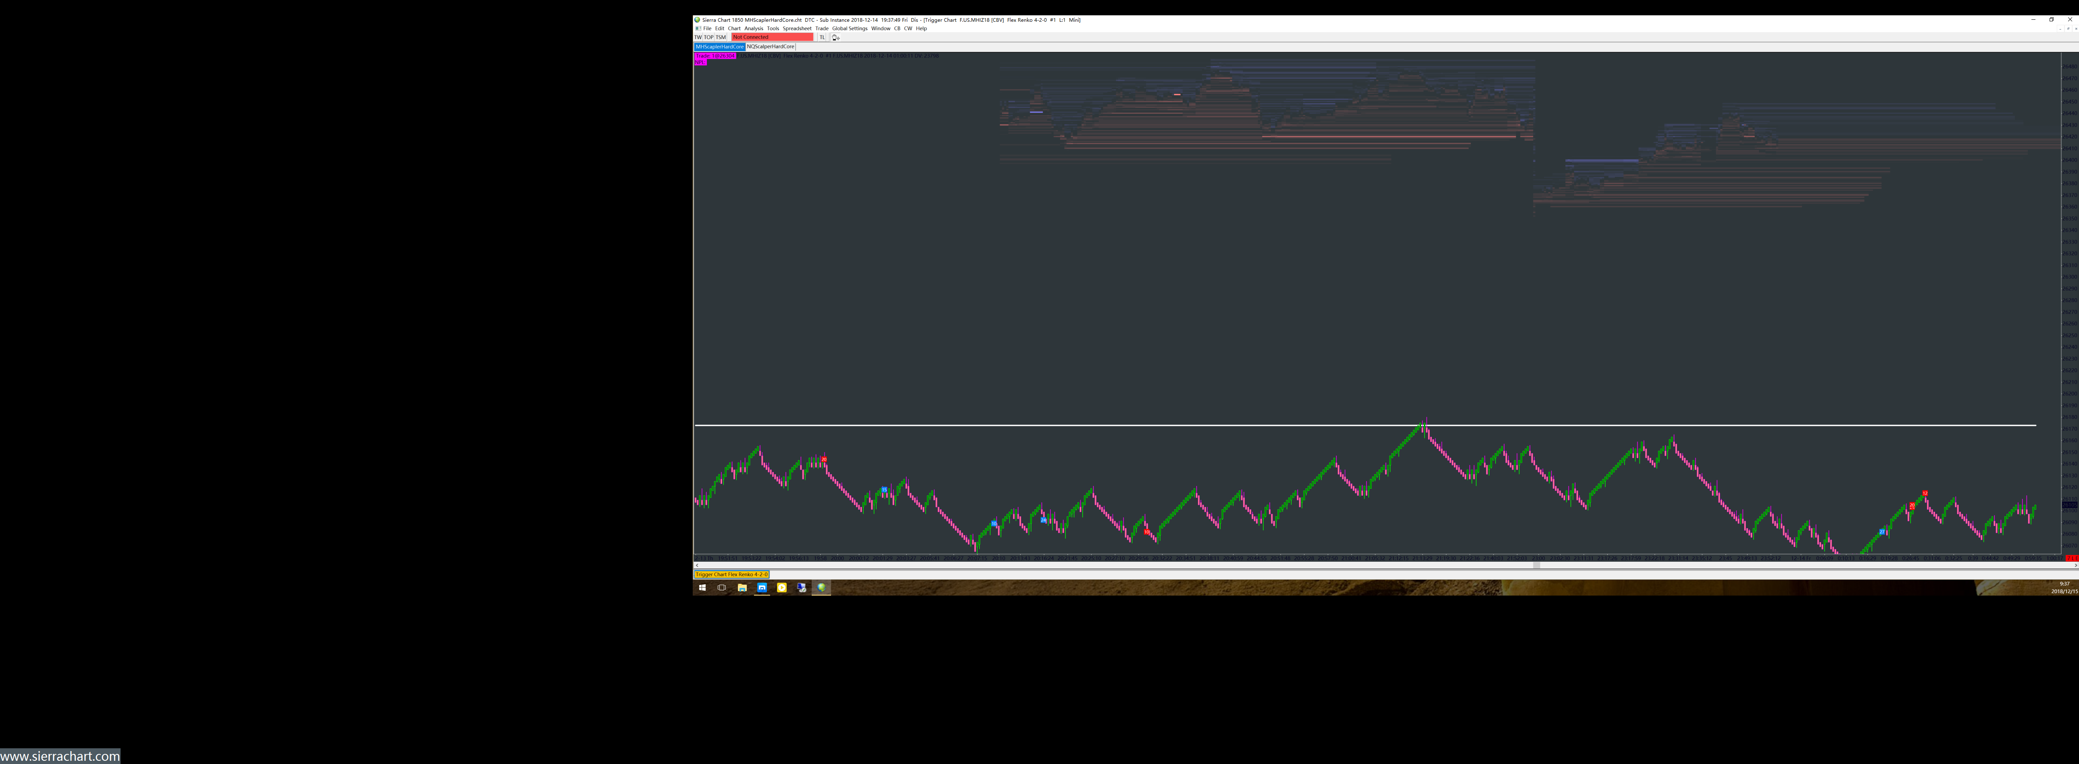Viewport: 2079px width, 764px height.
Task: Click Sierra Chart globe taskbar icon
Action: click(x=821, y=588)
